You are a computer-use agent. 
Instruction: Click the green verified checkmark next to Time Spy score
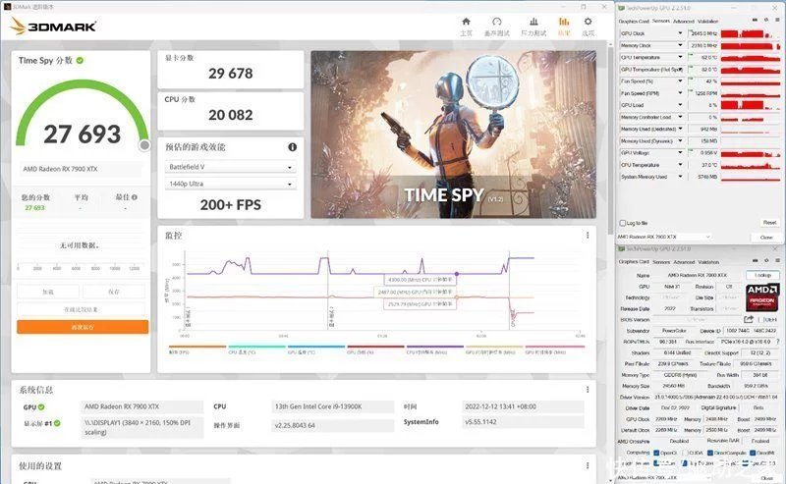pyautogui.click(x=80, y=60)
